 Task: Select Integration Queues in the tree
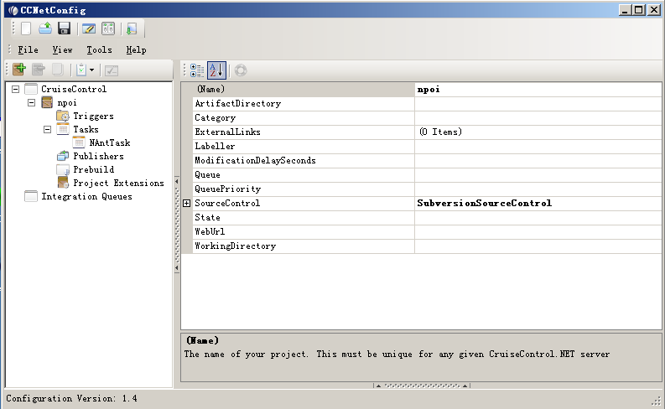pyautogui.click(x=86, y=196)
